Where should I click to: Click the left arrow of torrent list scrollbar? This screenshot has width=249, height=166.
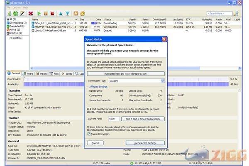tap(32, 68)
